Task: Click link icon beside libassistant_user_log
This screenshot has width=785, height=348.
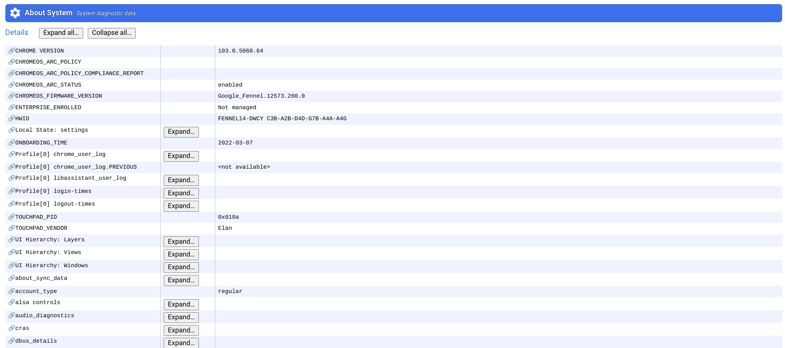Action: click(11, 178)
